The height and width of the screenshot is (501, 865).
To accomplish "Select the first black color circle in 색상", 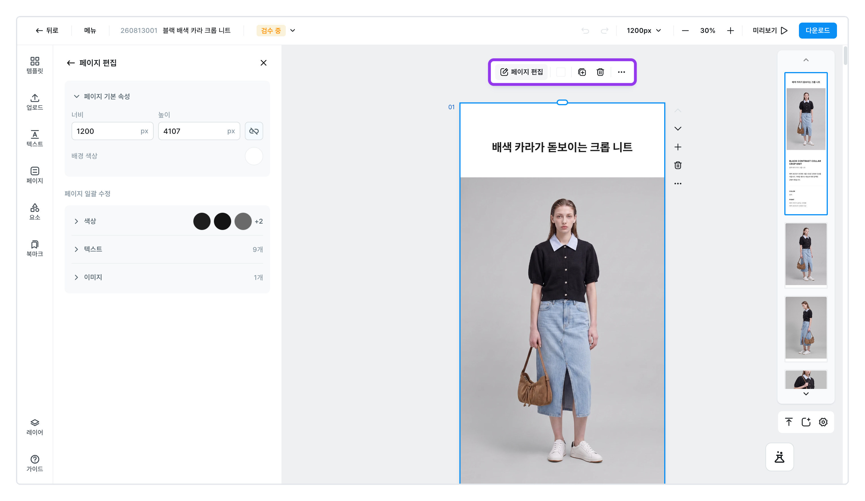I will [x=202, y=221].
